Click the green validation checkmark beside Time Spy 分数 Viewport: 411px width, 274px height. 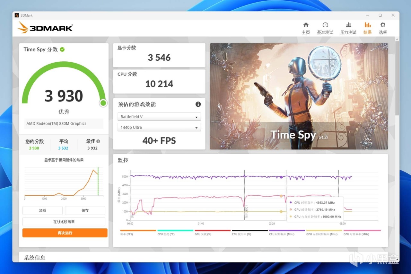click(x=62, y=49)
